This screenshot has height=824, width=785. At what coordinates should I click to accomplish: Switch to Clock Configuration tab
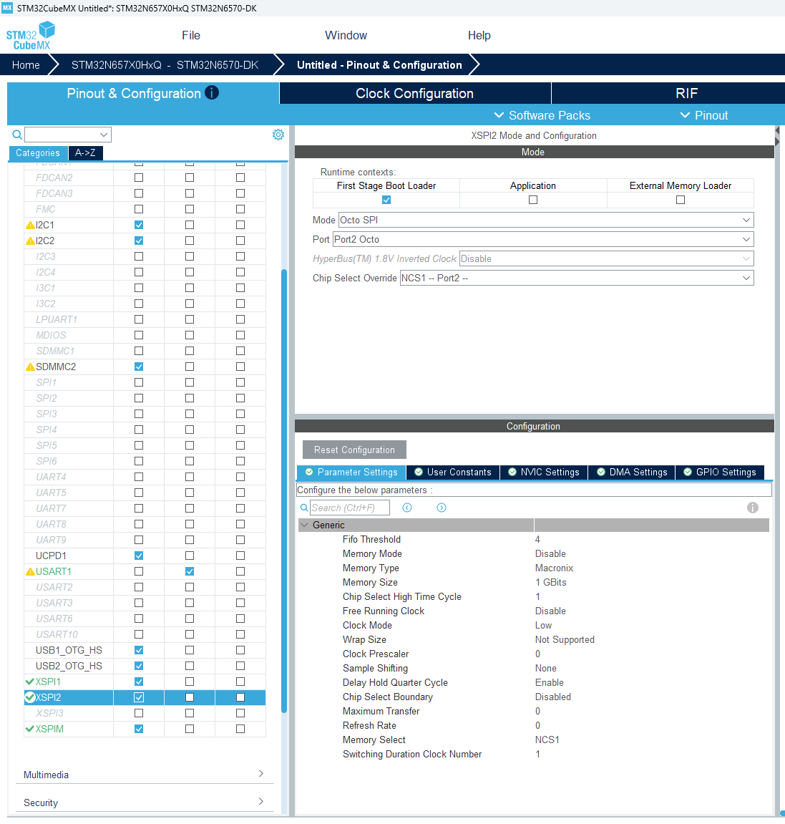(415, 93)
